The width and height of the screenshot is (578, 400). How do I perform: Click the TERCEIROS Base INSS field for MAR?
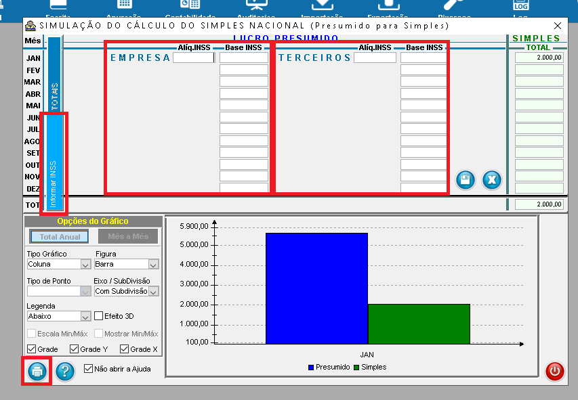tap(424, 81)
